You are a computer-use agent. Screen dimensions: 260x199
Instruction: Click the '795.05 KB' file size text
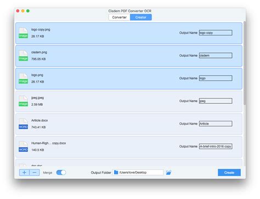(38, 59)
